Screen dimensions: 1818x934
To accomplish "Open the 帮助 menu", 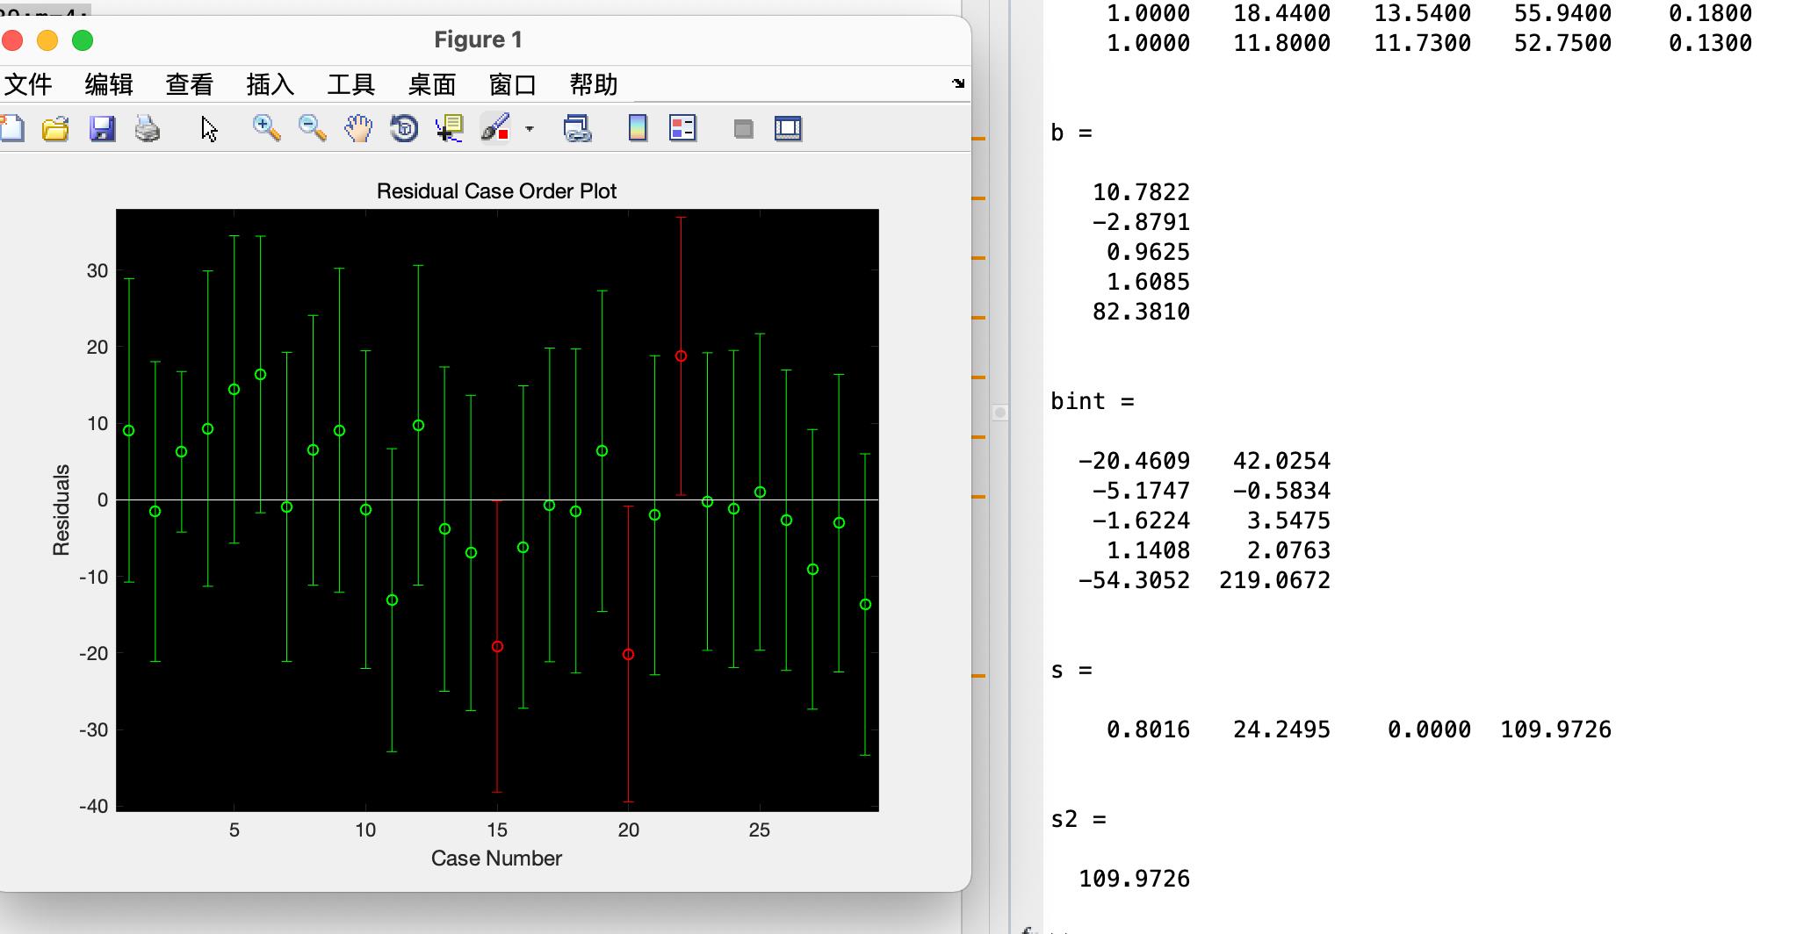I will pos(594,84).
